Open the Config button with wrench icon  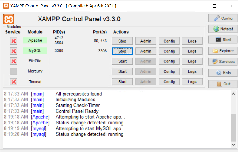point(223,18)
